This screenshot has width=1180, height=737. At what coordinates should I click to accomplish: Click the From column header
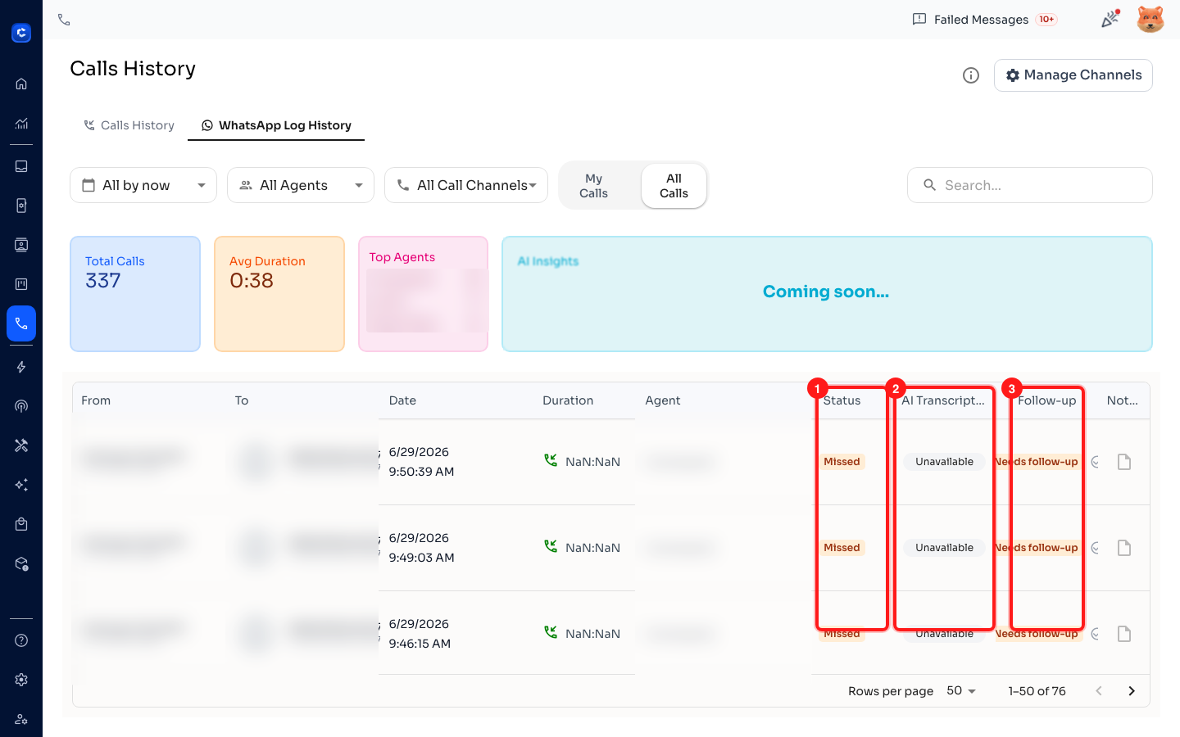pos(96,400)
